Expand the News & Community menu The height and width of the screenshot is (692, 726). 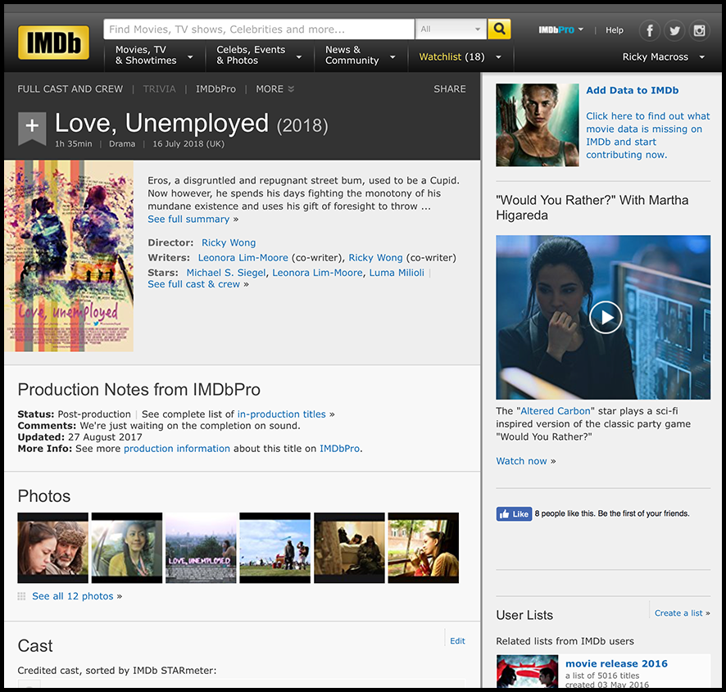[361, 56]
